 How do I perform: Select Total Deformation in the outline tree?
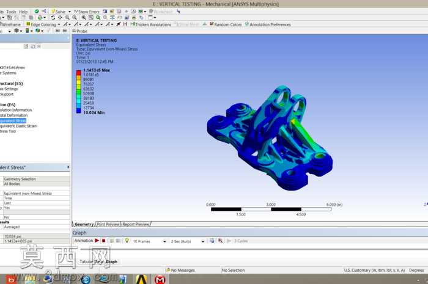(x=13, y=115)
